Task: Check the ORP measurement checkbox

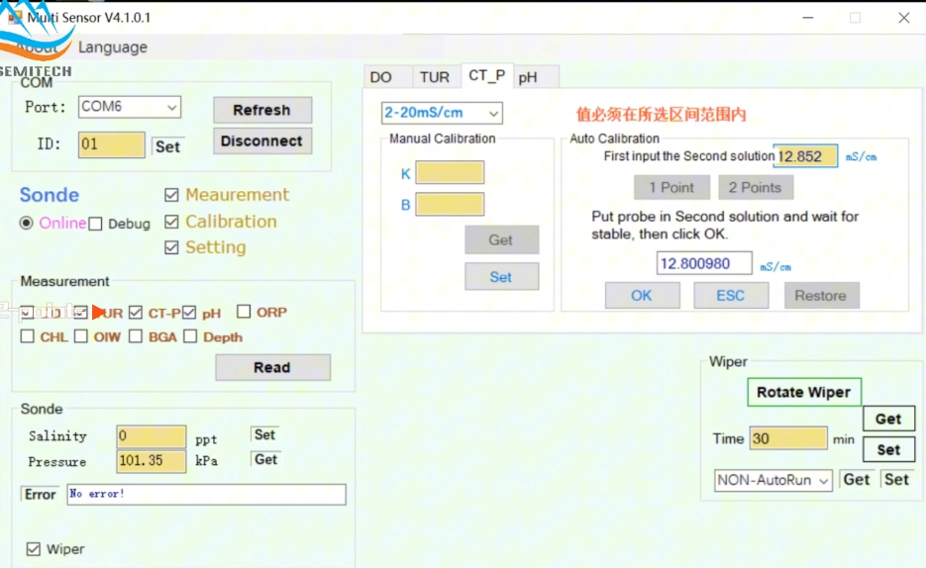Action: coord(244,312)
